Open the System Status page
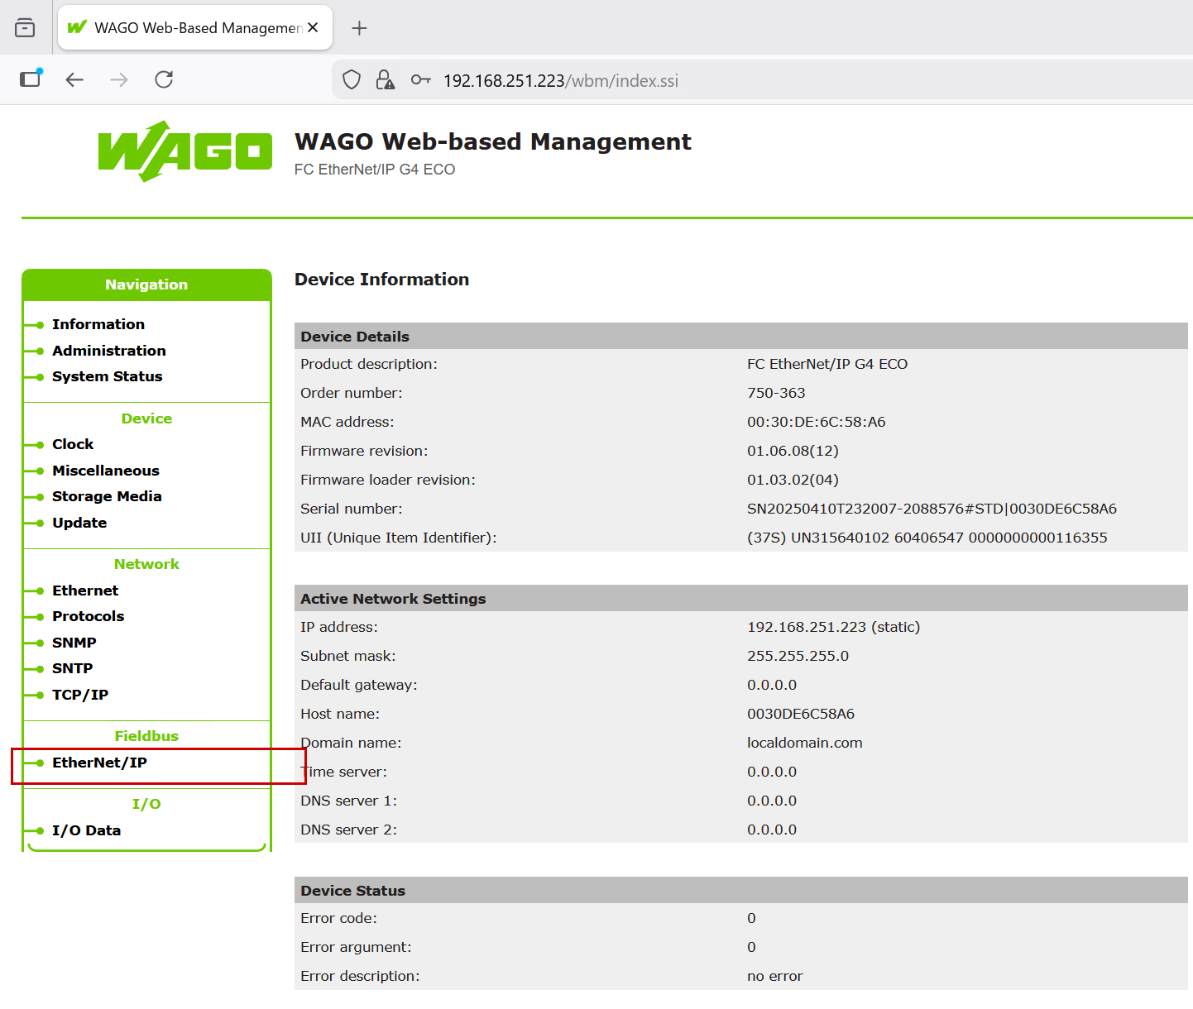The image size is (1193, 1009). [107, 376]
